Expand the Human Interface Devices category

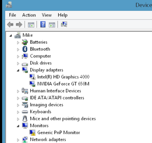point(18,91)
